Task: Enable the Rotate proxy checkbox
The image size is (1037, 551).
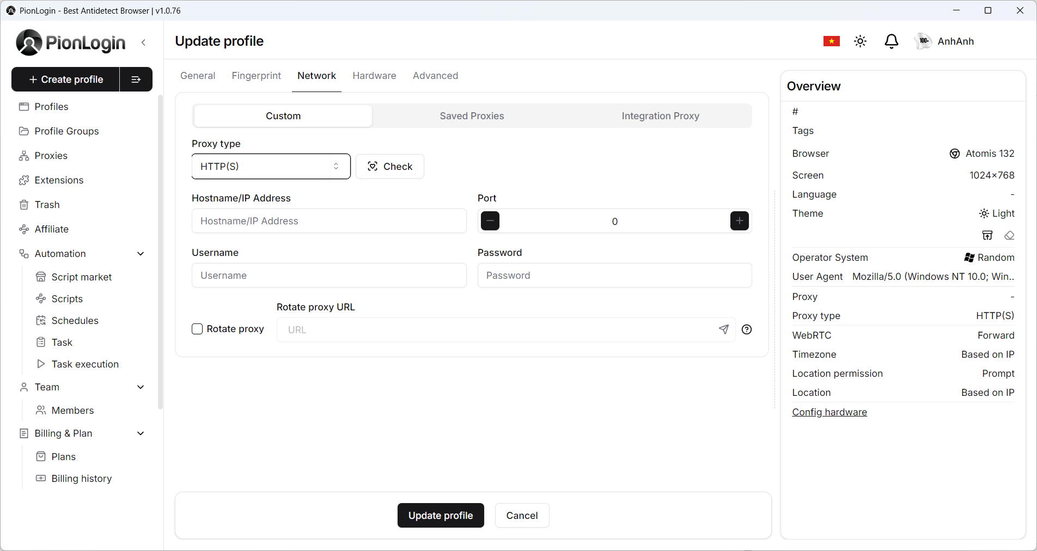Action: coord(197,329)
